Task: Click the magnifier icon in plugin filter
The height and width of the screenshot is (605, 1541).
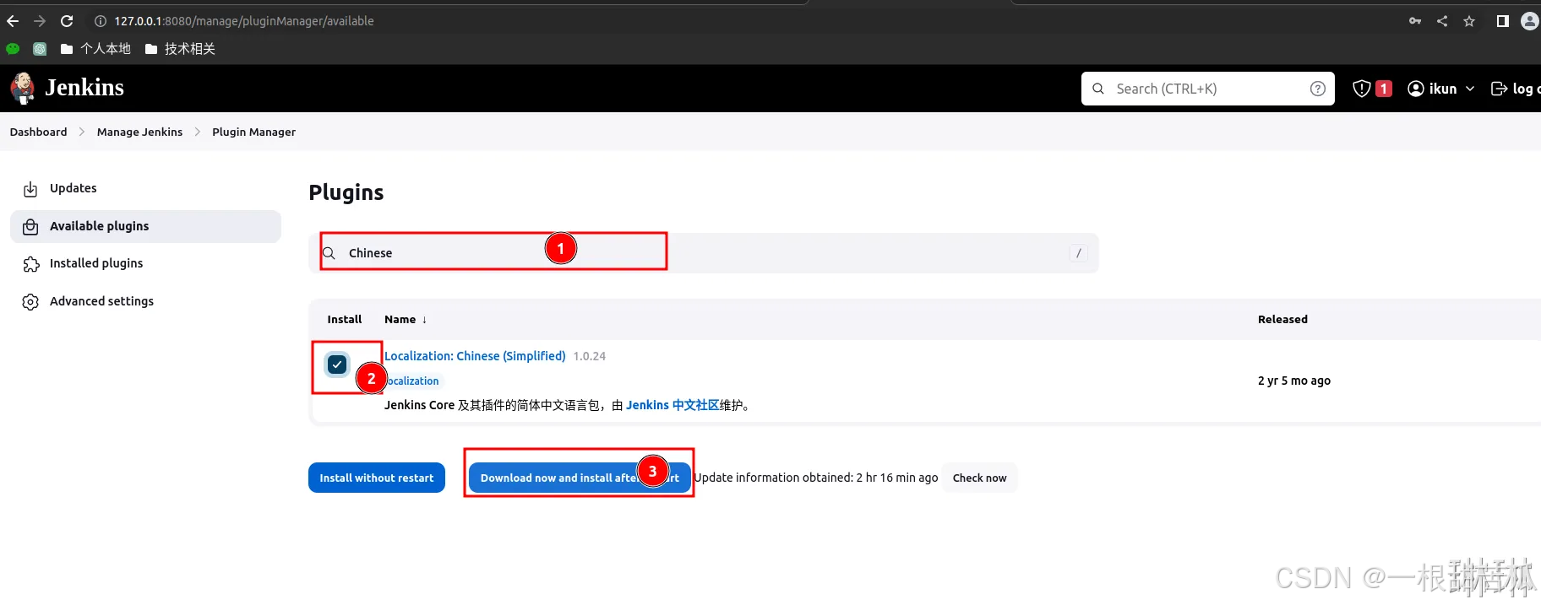Action: click(x=329, y=253)
